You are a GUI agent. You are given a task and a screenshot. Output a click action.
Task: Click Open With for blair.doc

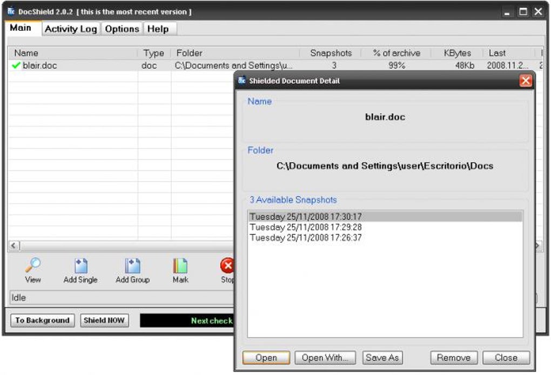(325, 357)
